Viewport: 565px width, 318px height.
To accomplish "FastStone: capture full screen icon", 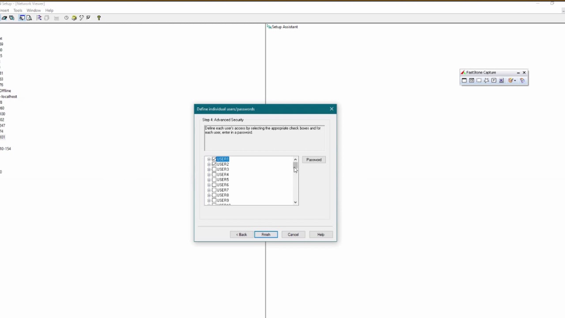I will (494, 80).
